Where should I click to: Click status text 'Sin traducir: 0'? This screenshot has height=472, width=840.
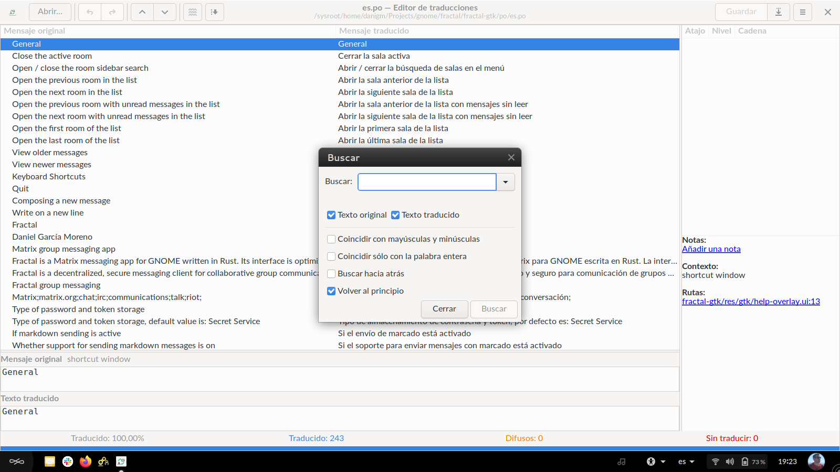[x=732, y=438]
